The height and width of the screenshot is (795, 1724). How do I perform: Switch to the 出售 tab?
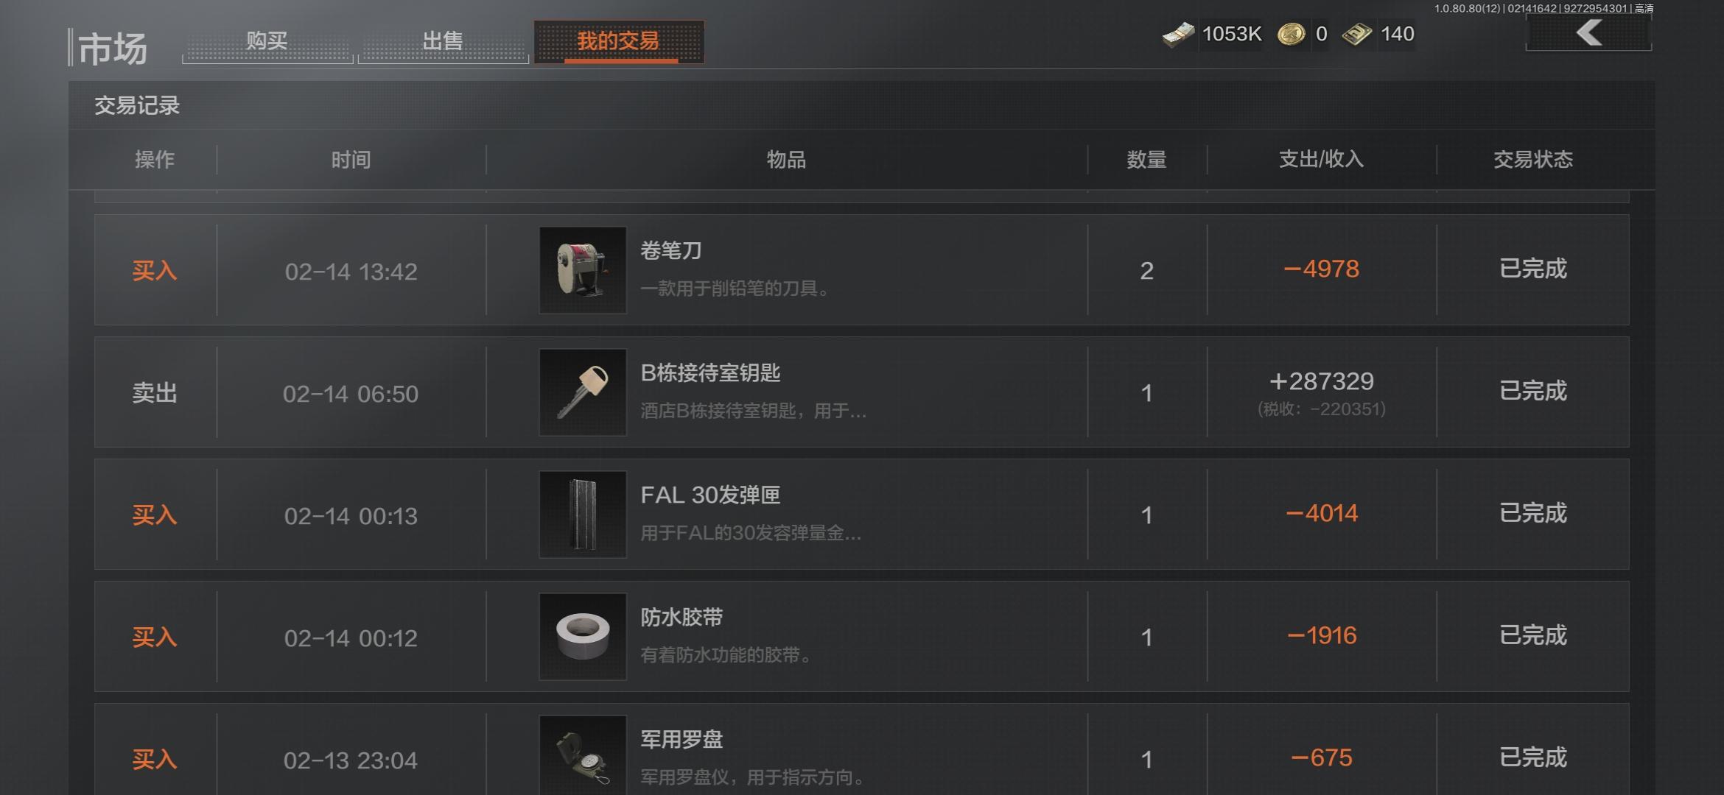tap(443, 41)
